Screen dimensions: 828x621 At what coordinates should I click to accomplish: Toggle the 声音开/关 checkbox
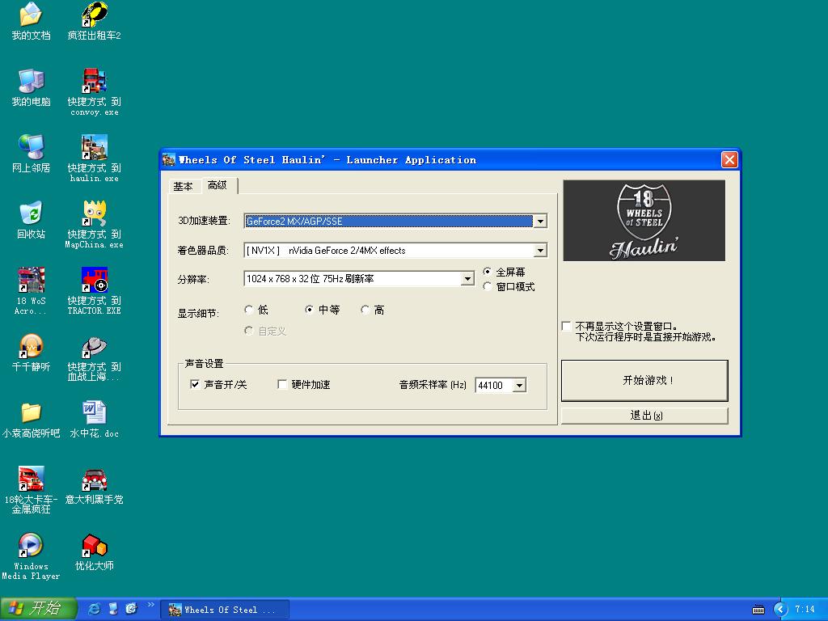coord(195,385)
